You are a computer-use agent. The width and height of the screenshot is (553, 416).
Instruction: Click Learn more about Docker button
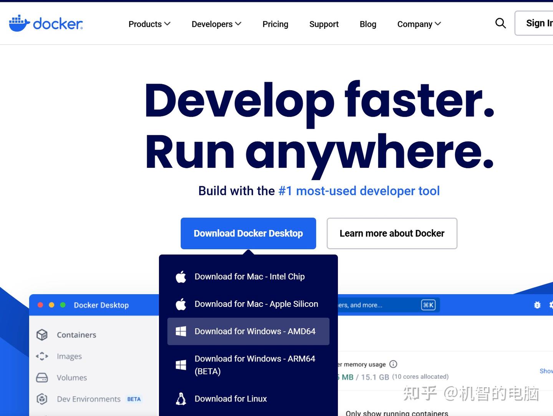pos(392,234)
